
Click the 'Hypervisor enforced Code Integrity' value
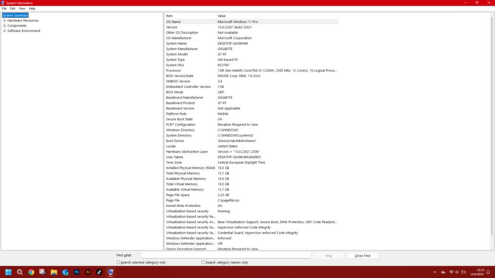click(244, 227)
